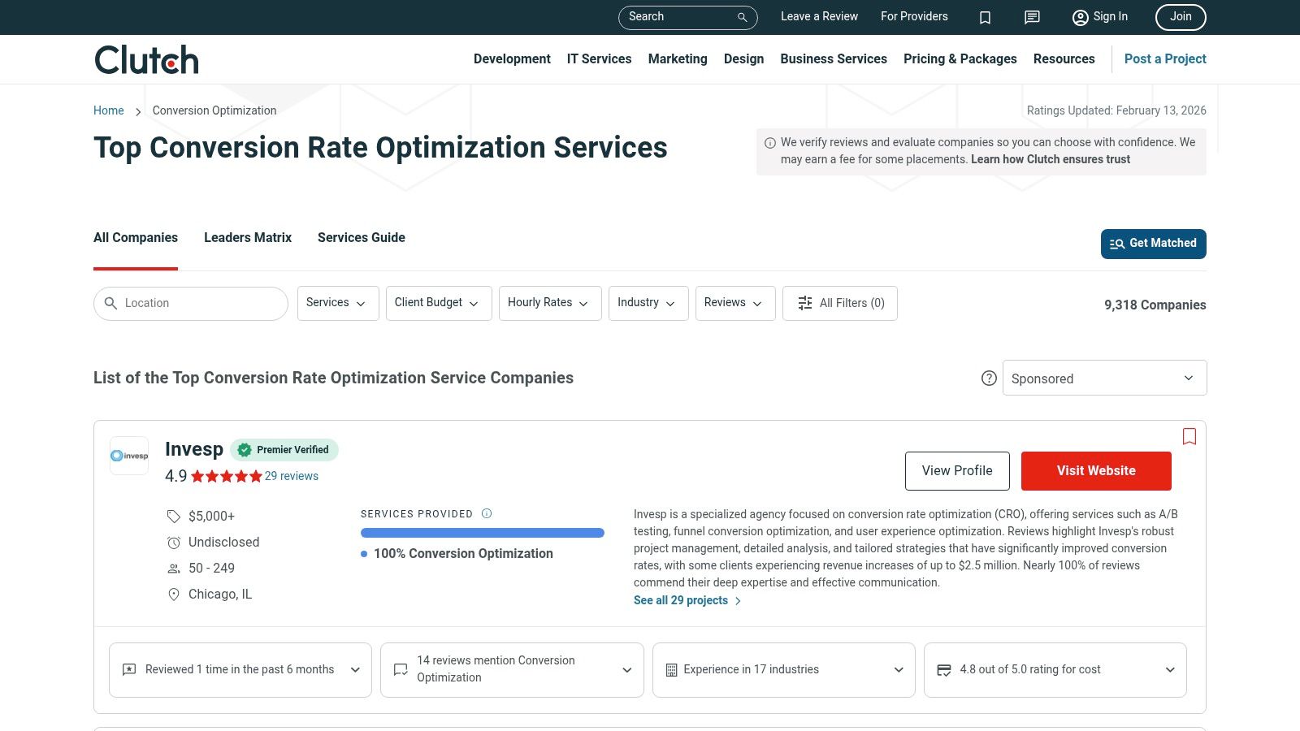Click For Providers link
Viewport: 1300px width, 731px height.
(x=914, y=16)
